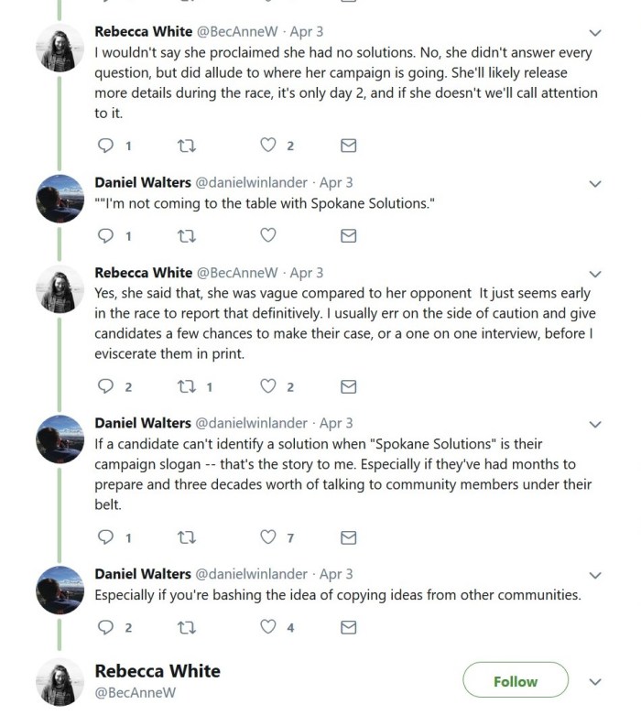The image size is (641, 715).
Task: Like the tweet quoting 'Spokane Solutions'
Action: coord(267,235)
